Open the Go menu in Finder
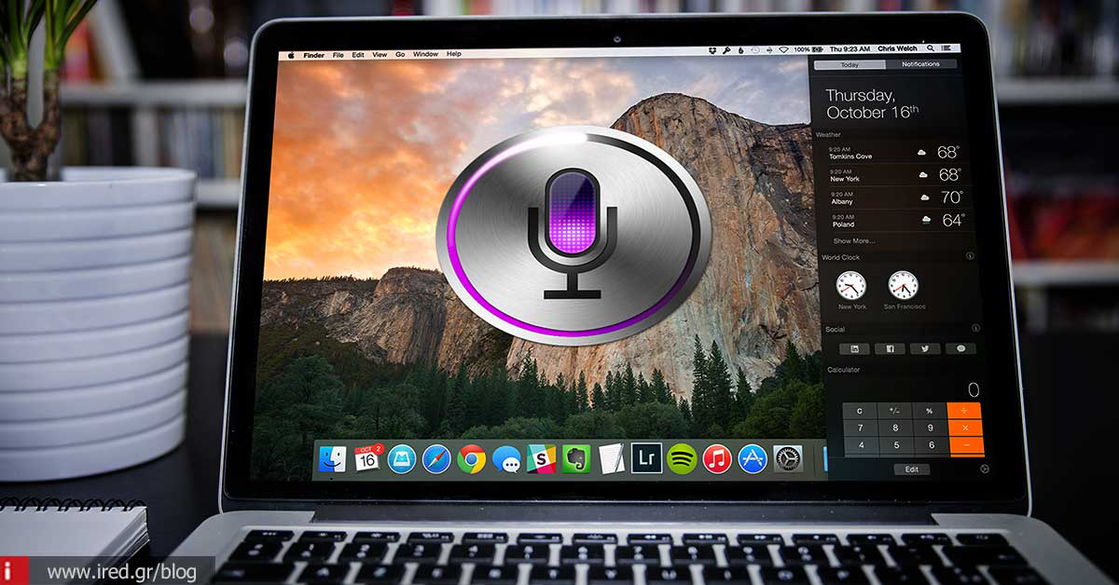The image size is (1119, 585). 399,54
